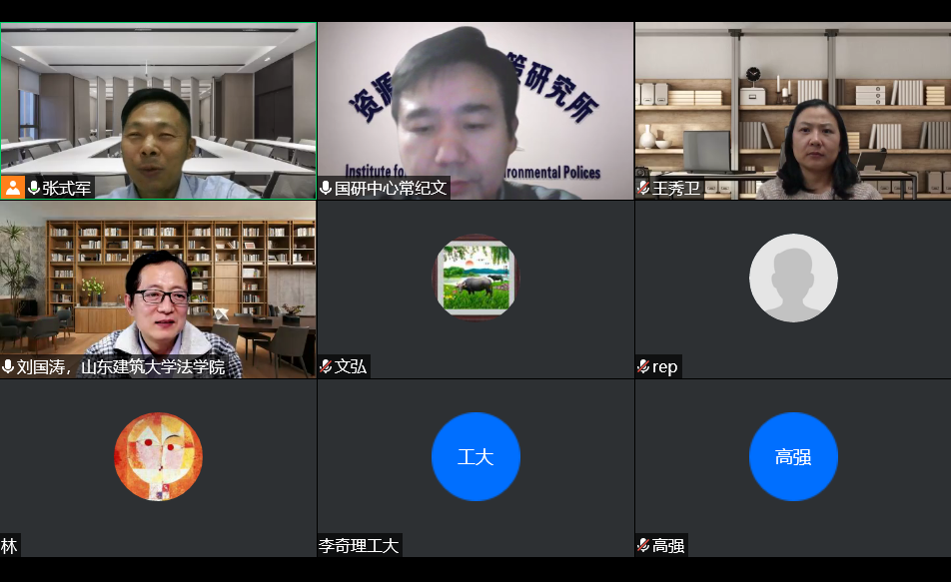Click the orange painted-face avatar of 林
This screenshot has width=951, height=582.
(x=158, y=456)
